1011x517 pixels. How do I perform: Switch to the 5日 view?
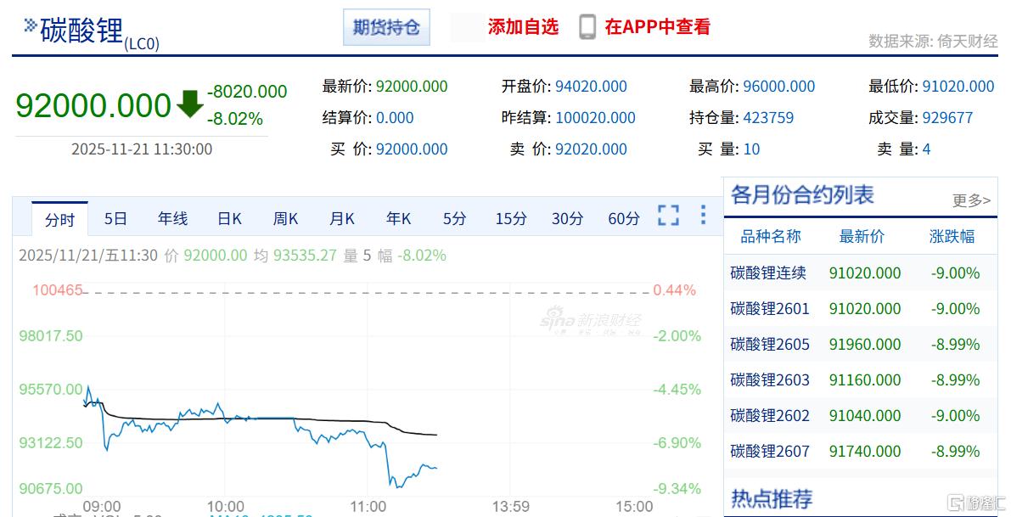coord(115,218)
